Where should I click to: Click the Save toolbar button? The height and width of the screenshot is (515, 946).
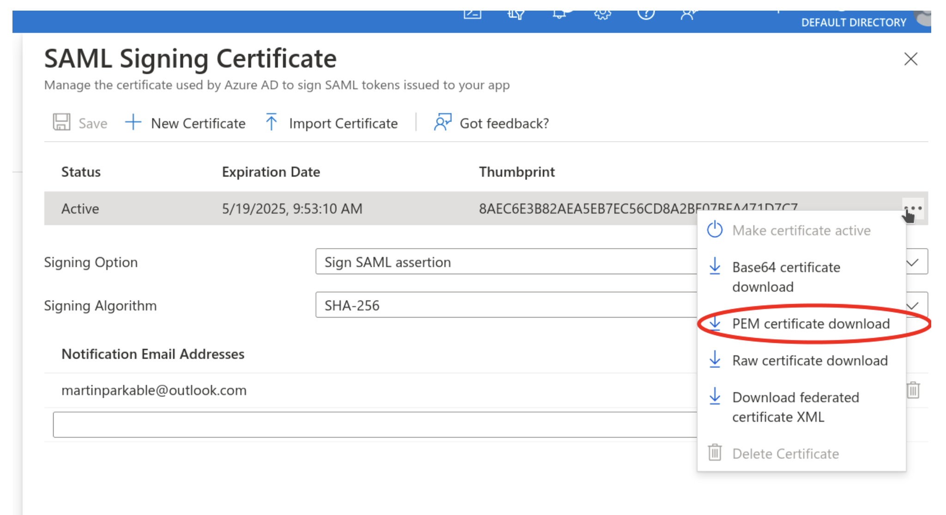[80, 123]
